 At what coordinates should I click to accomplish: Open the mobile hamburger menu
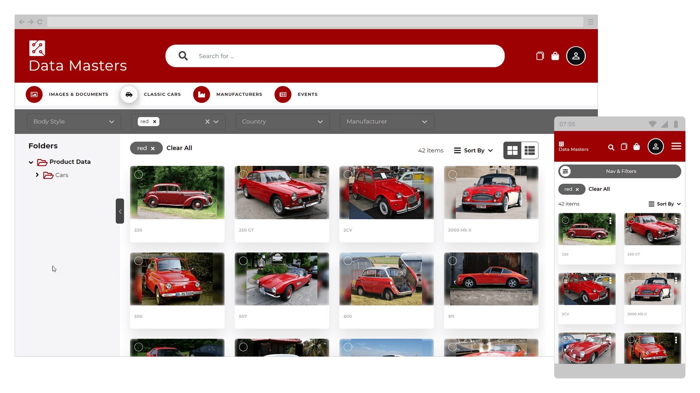coord(676,146)
